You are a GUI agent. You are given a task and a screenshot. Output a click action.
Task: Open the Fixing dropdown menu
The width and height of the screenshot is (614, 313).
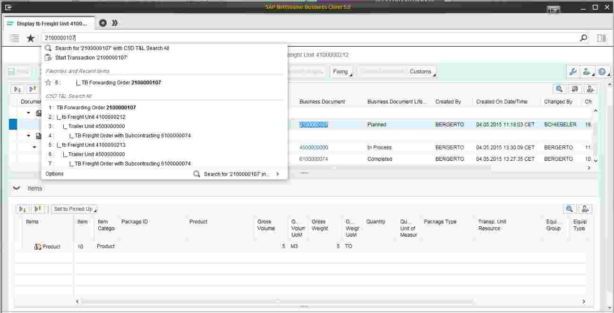pos(341,72)
